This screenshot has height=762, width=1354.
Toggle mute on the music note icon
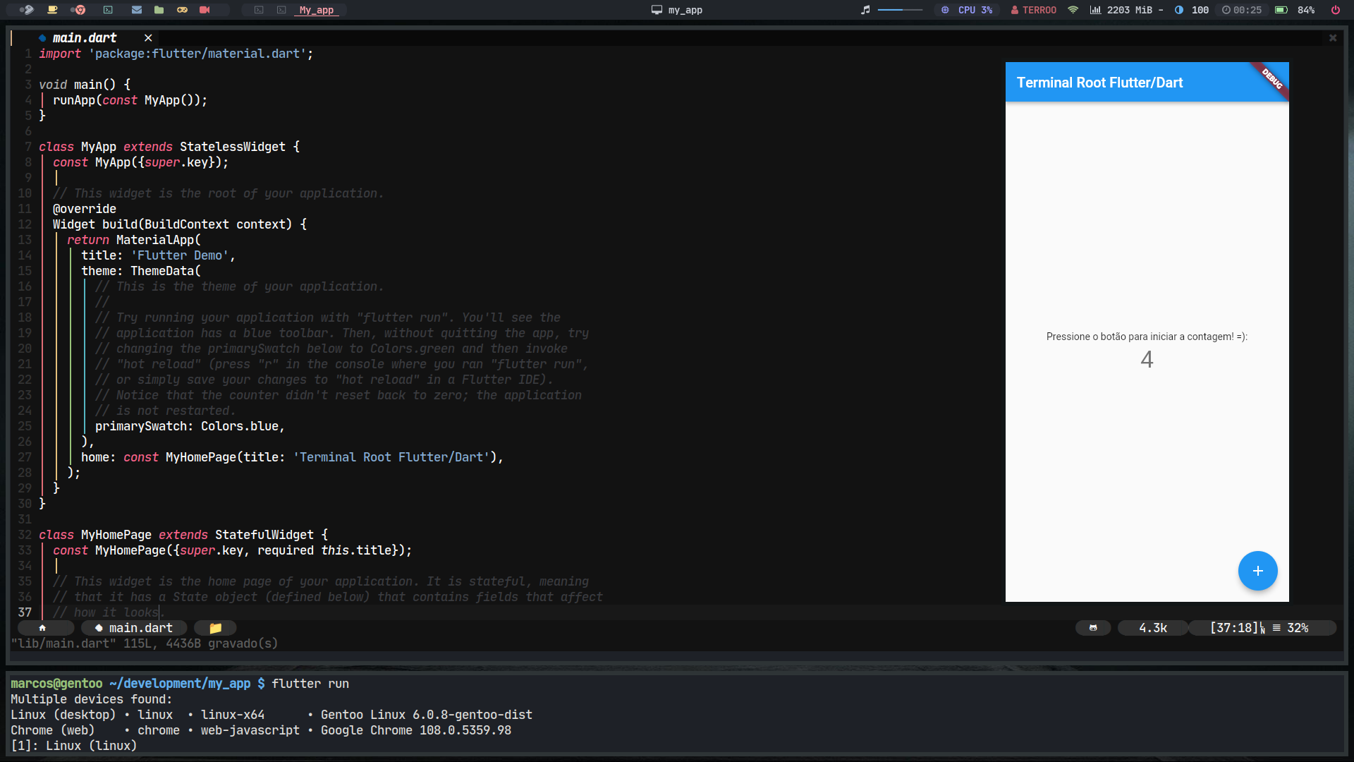(865, 10)
